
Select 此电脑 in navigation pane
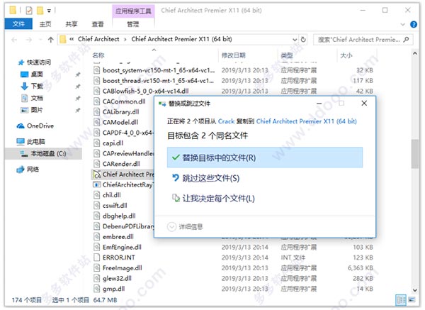tap(30, 141)
